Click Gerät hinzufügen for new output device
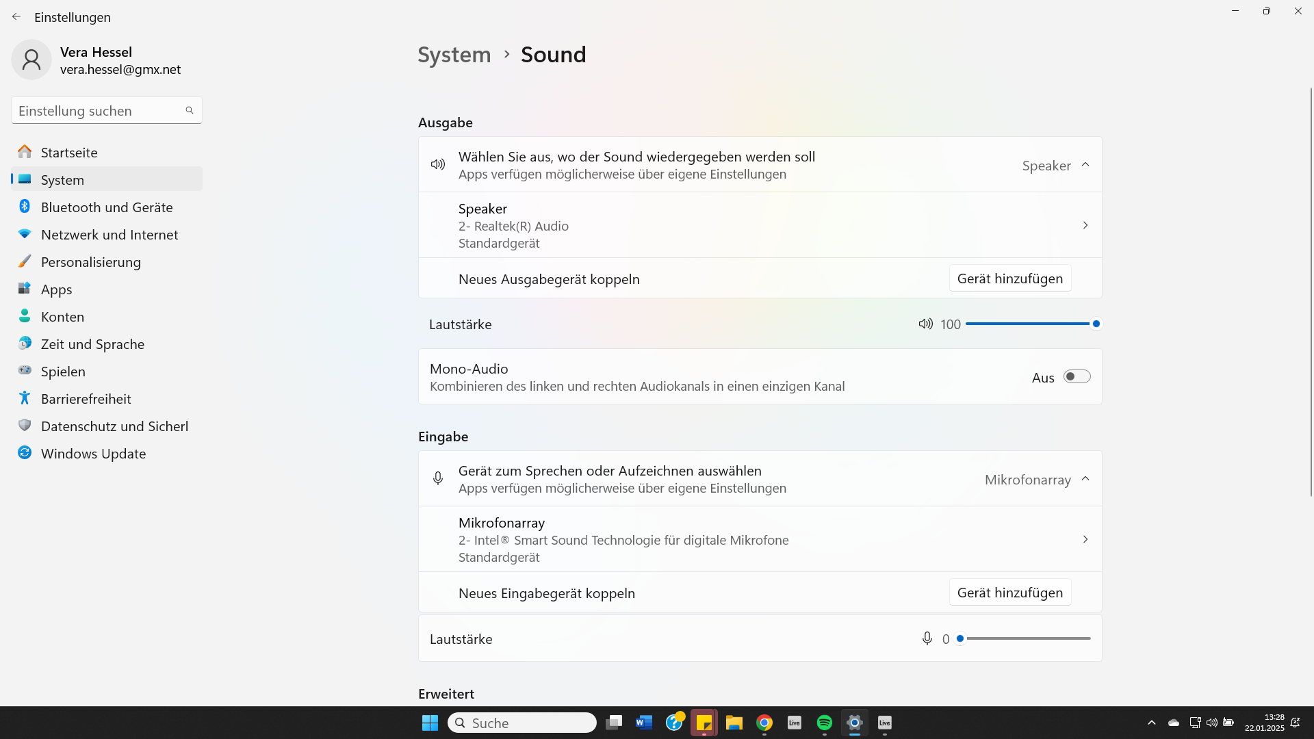 tap(1009, 278)
